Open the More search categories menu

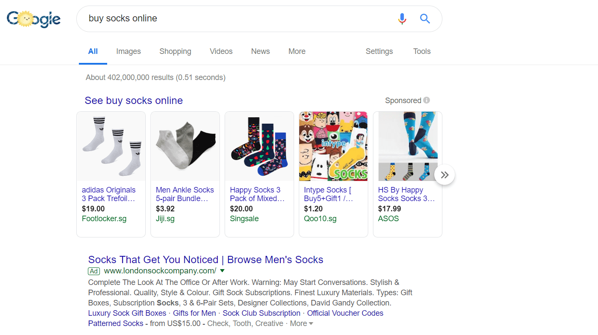point(297,51)
